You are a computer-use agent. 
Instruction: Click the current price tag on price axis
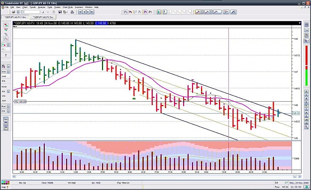pyautogui.click(x=296, y=113)
